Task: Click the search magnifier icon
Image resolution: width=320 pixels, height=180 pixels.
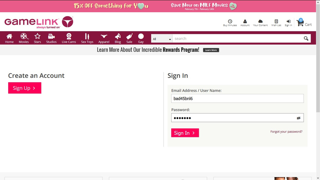Action: (306, 38)
